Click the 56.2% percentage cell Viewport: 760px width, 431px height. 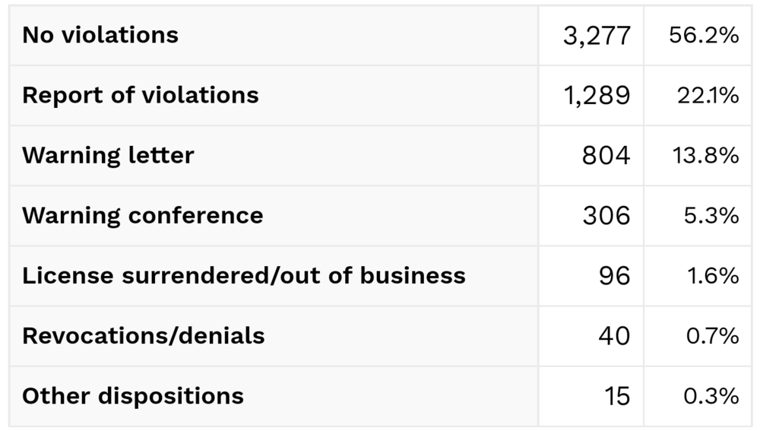(704, 35)
